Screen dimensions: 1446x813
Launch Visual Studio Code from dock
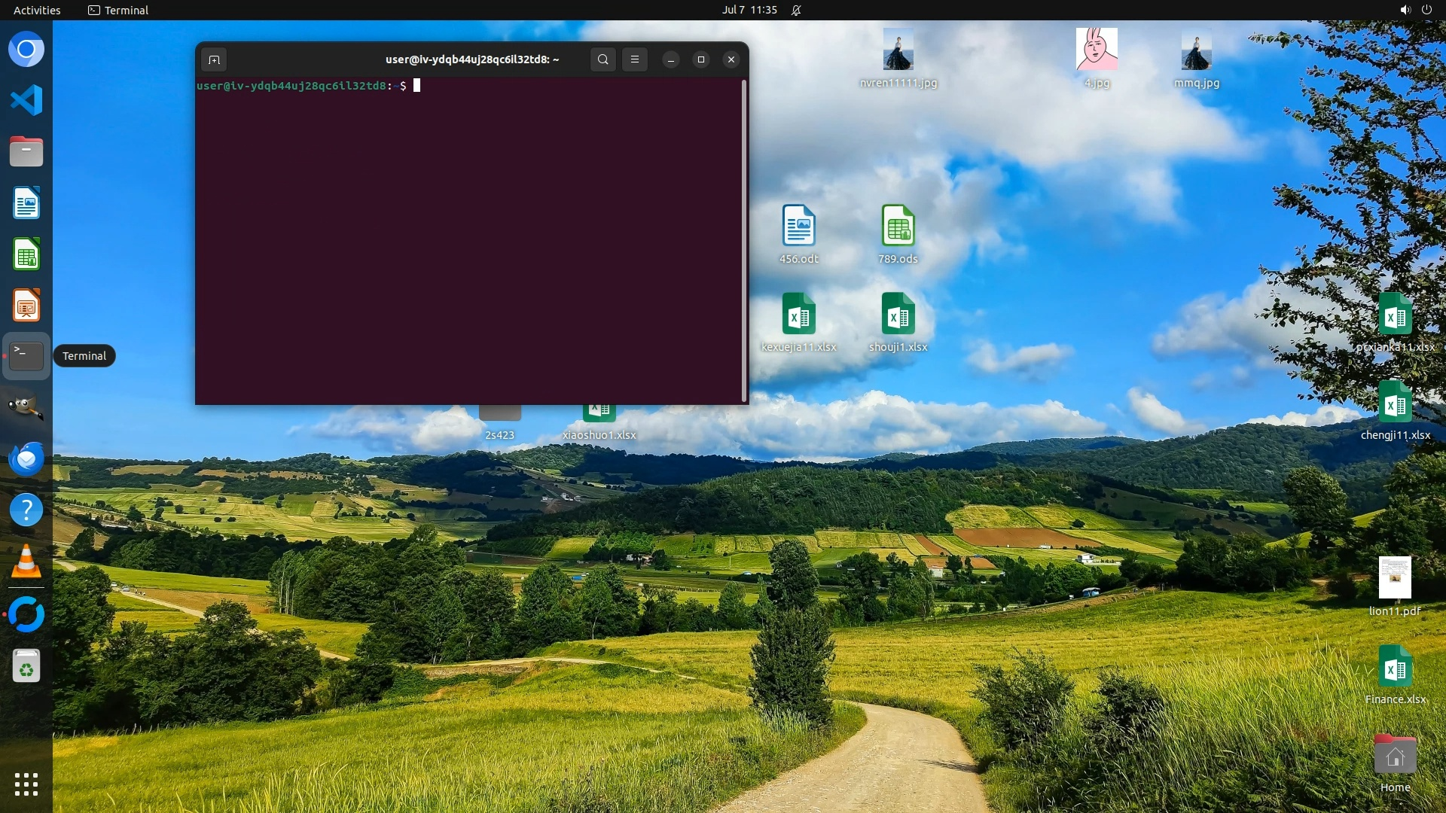click(x=26, y=100)
